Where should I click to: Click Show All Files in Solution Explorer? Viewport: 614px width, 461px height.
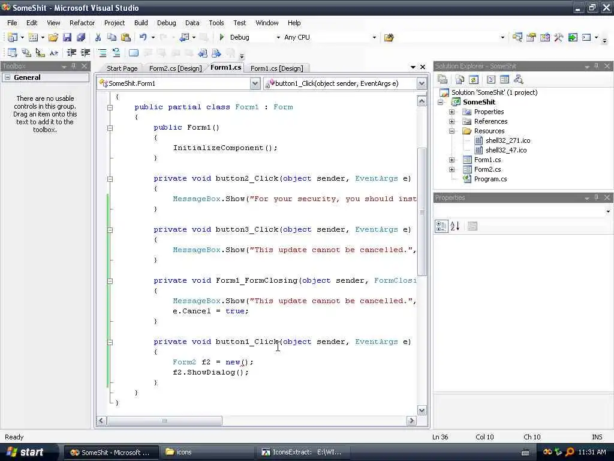460,80
